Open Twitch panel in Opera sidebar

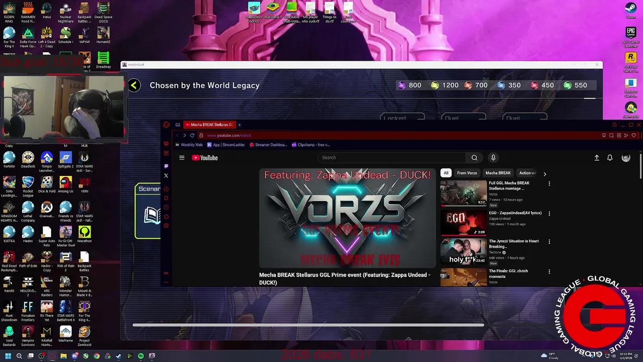pos(166,166)
